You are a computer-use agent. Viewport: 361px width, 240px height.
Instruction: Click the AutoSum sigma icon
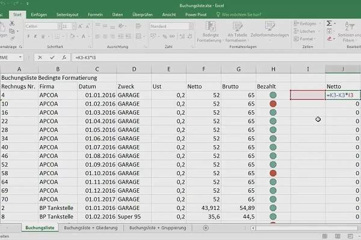click(x=328, y=23)
